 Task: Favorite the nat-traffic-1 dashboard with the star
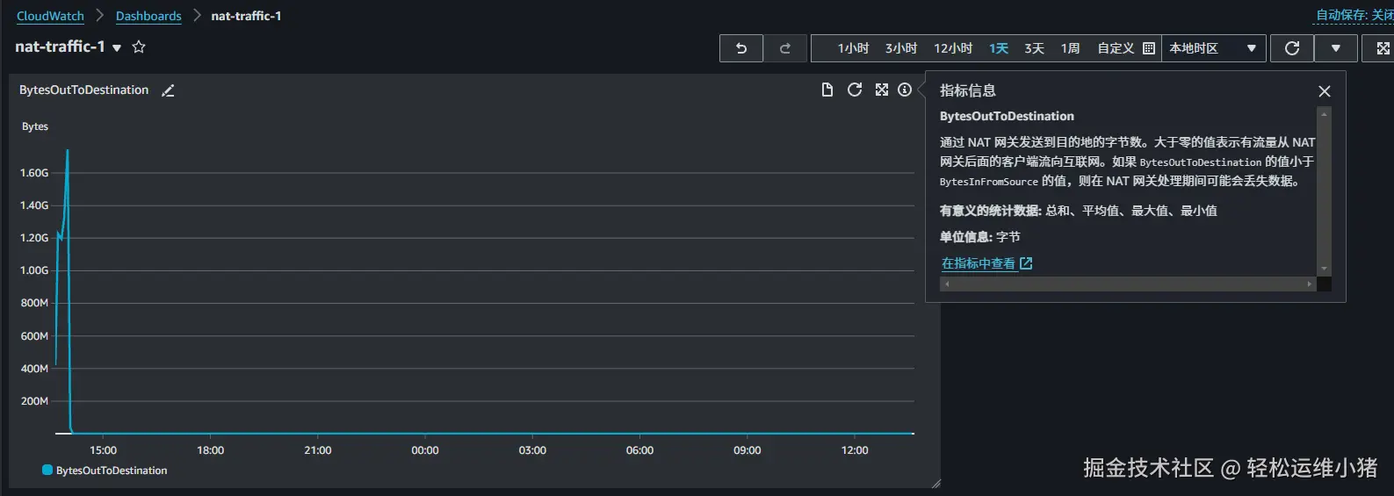click(139, 47)
